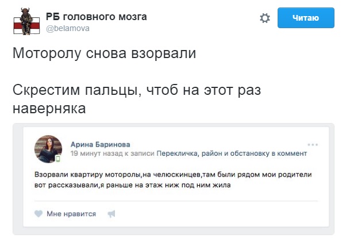Click Арина Баринова's round profile photo
This screenshot has width=350, height=238.
pyautogui.click(x=48, y=149)
